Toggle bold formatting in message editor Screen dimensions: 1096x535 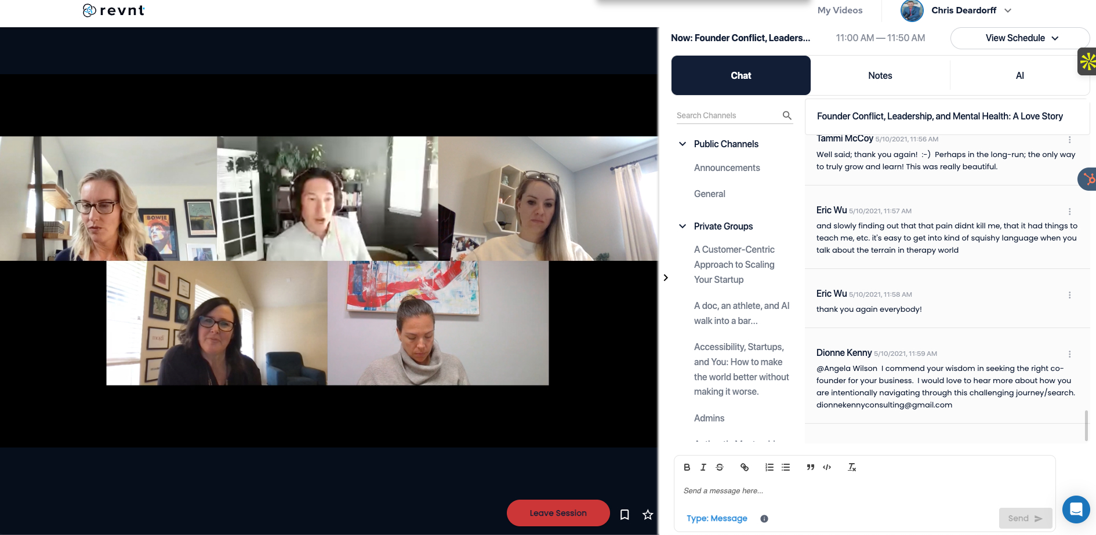[x=687, y=467]
